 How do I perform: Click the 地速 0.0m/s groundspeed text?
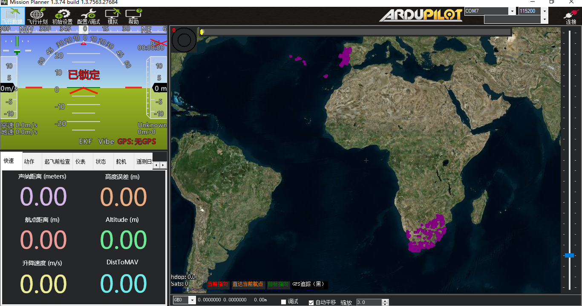click(19, 132)
